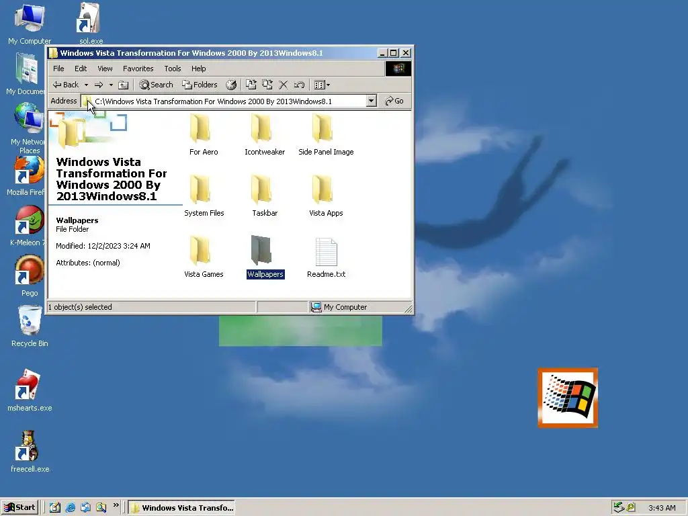Go up one folder level

pos(124,85)
